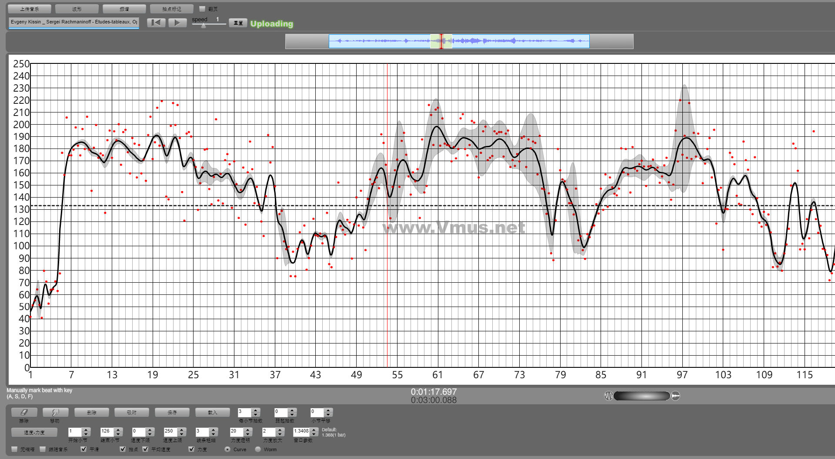Decrease the 力度放大 dynamics magnification value
Viewport: 835px width, 459px height.
click(281, 434)
